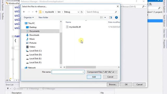Expand the address path history dropdown

78,12
